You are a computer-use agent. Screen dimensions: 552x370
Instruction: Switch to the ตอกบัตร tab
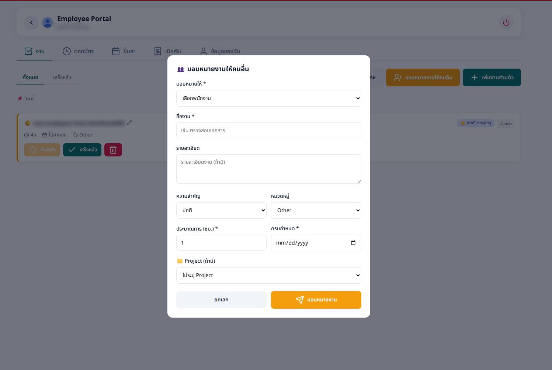point(78,51)
